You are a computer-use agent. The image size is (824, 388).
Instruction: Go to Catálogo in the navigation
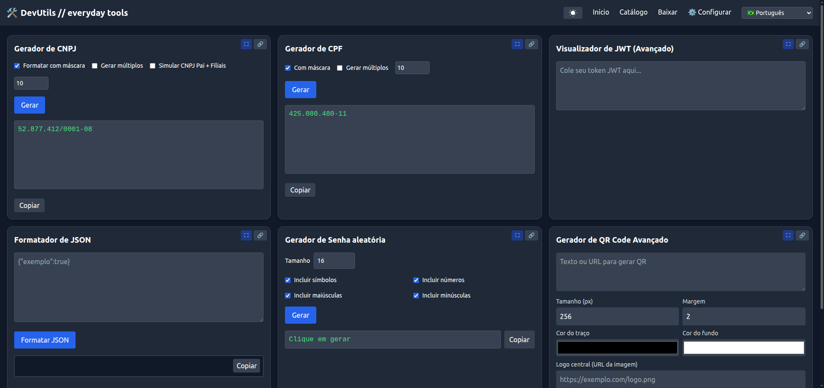(x=633, y=12)
